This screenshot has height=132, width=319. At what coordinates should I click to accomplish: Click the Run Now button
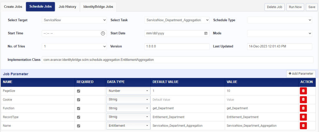click(x=295, y=7)
